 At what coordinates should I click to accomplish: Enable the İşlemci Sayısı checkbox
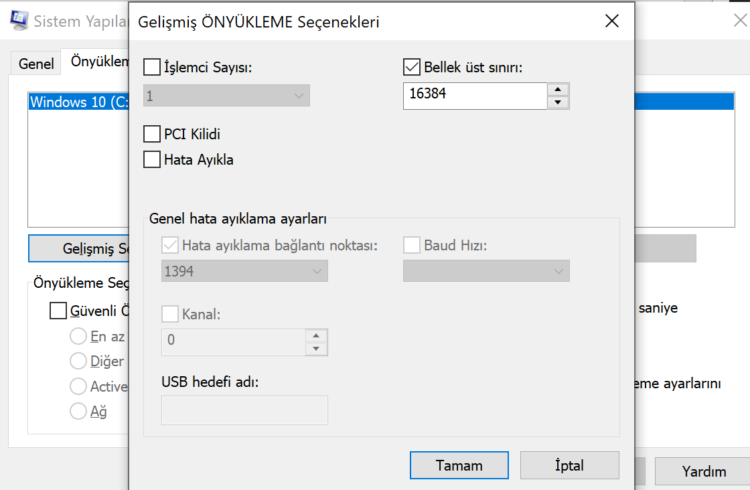pos(152,67)
